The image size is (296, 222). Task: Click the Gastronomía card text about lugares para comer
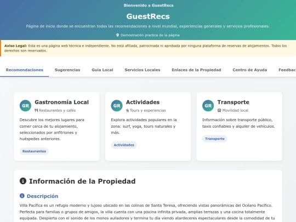(x=52, y=129)
